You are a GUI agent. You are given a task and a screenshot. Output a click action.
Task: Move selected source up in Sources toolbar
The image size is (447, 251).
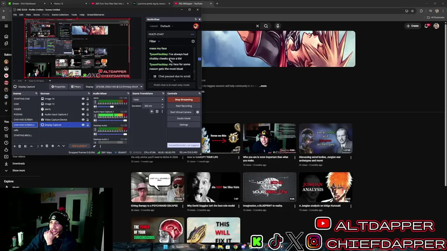[x=58, y=146]
